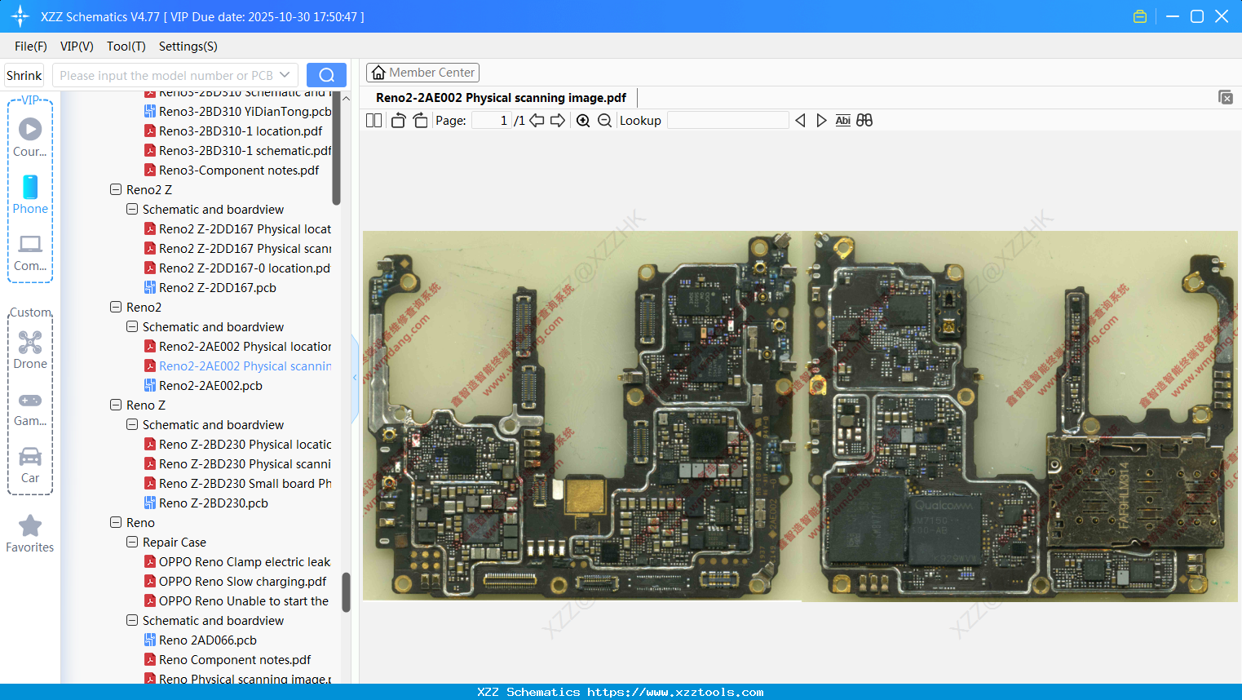This screenshot has height=700, width=1242.
Task: Open the Drone category in sidebar
Action: click(30, 349)
